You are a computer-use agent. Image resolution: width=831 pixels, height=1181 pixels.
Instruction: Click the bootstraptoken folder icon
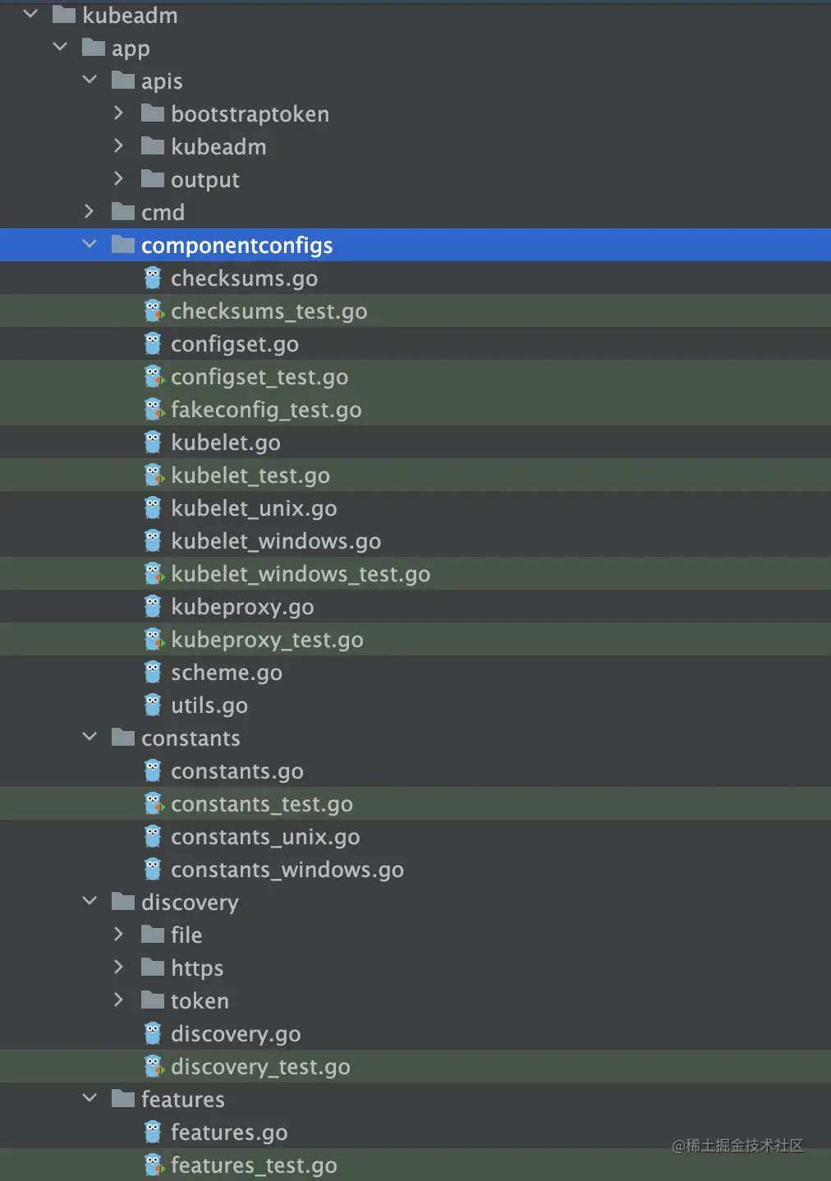coord(153,113)
